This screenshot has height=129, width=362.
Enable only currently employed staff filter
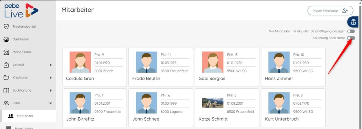click(351, 31)
